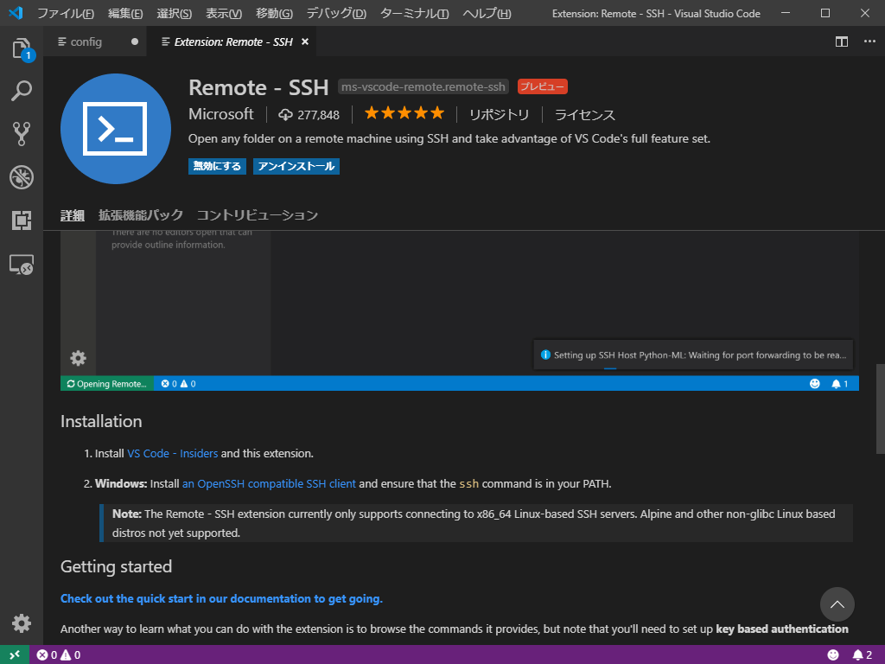
Task: Open the ファイル menu
Action: point(66,13)
